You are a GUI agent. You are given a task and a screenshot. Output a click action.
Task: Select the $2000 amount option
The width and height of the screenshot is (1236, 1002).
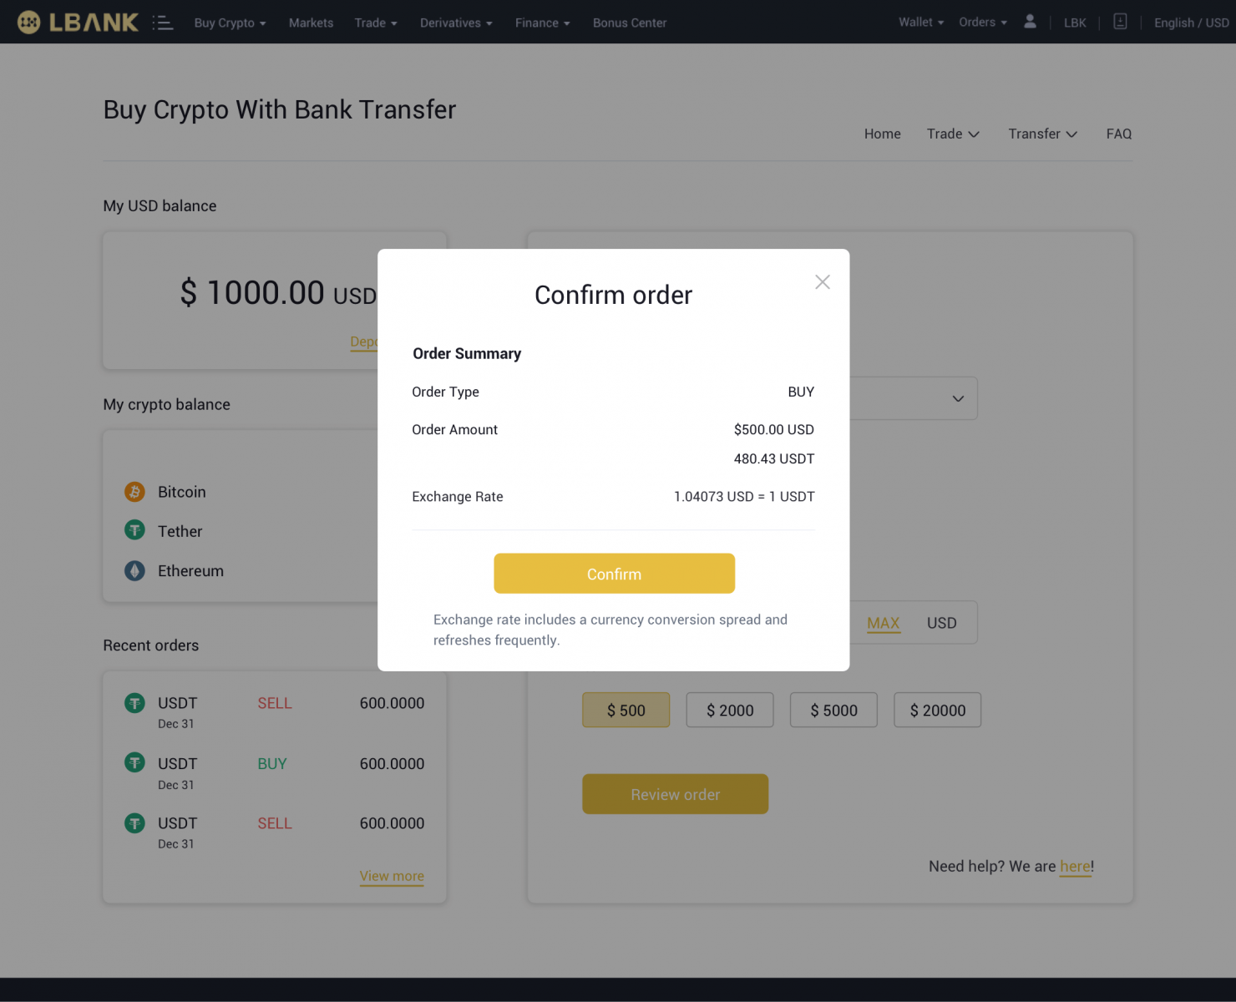(x=729, y=710)
